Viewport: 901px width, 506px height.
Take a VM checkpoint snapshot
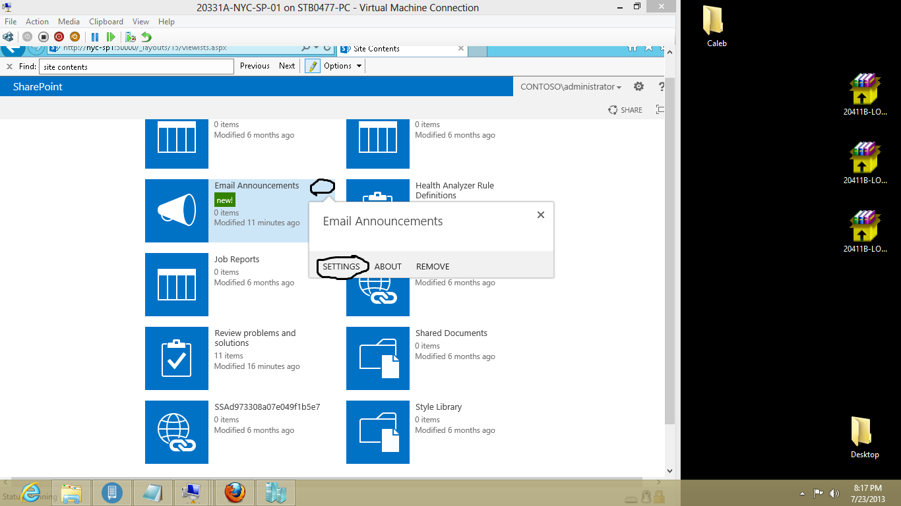[131, 37]
